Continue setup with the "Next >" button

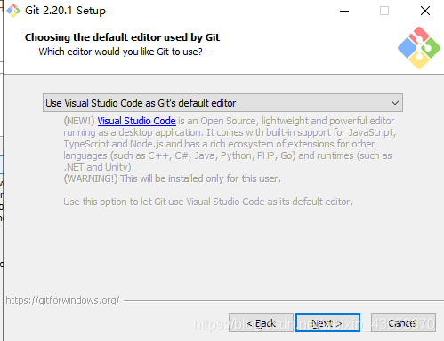point(327,323)
